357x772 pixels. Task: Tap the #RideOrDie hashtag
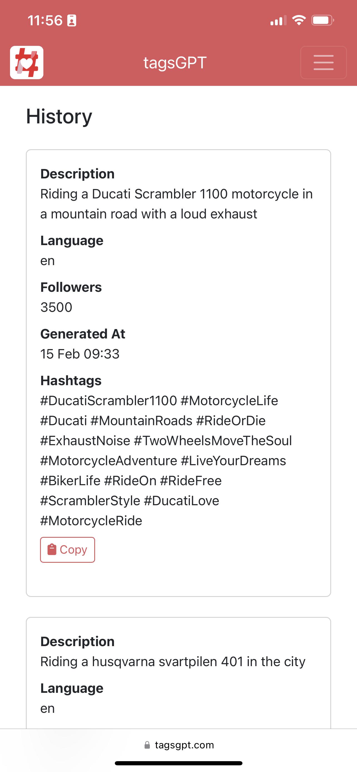click(231, 420)
